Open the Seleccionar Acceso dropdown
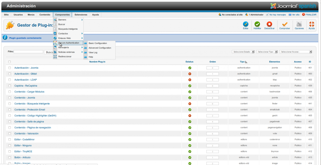This screenshot has height=165, width=321. coord(295,52)
